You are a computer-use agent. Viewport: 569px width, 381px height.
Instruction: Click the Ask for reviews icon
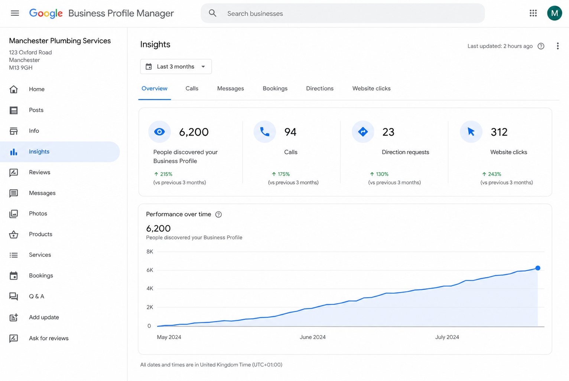tap(14, 338)
